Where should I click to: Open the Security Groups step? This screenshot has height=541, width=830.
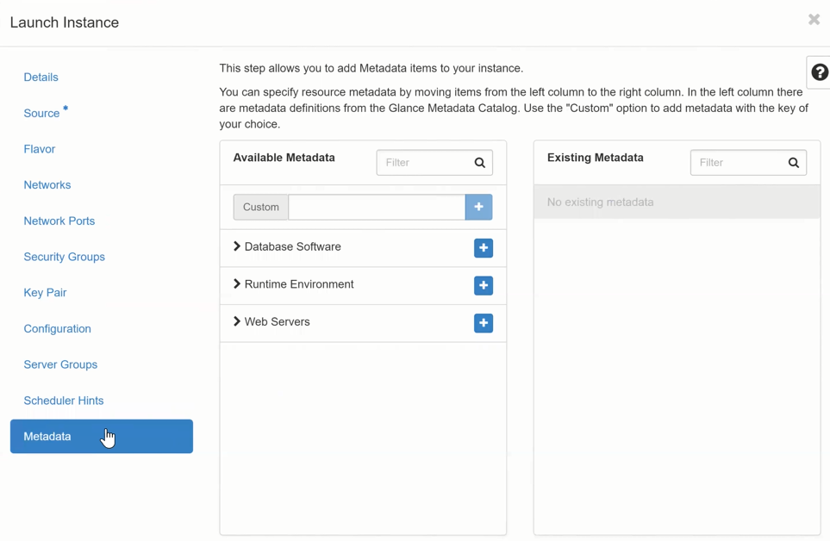64,257
